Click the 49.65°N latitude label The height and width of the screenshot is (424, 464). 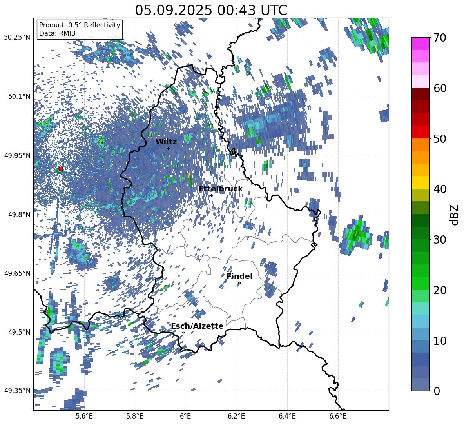click(17, 273)
